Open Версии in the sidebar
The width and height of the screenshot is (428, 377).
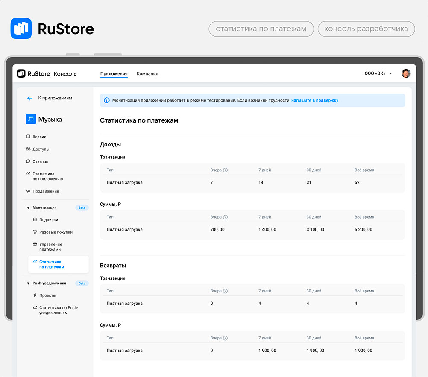pos(39,137)
